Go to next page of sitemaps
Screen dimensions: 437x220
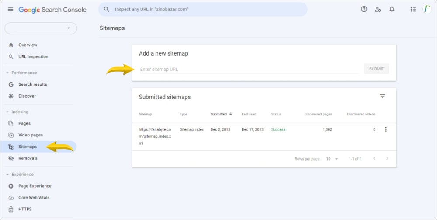387,158
